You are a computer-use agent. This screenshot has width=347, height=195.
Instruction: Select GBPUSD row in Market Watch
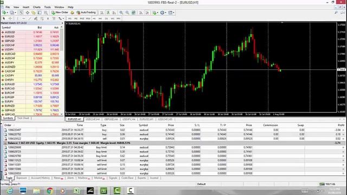pyautogui.click(x=30, y=41)
